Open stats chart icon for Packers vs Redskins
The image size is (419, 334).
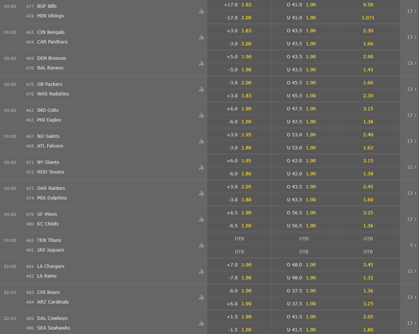click(x=201, y=89)
